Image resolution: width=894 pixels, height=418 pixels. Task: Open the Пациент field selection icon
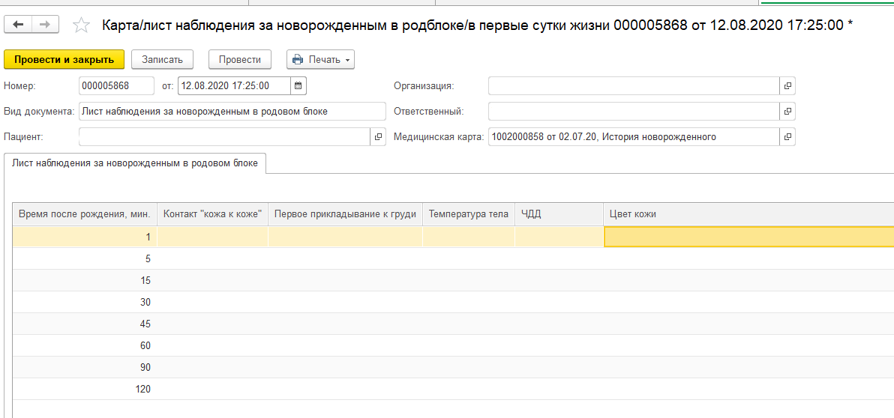(x=378, y=137)
